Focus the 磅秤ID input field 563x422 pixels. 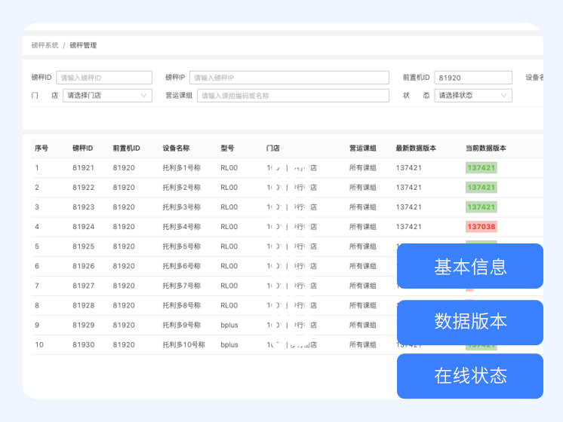tap(104, 78)
